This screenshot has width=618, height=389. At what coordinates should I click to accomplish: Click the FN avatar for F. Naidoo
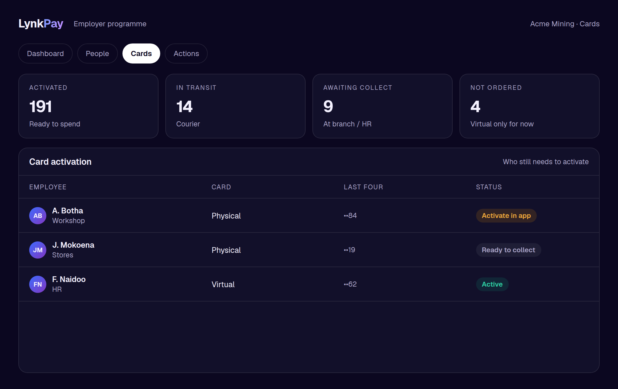click(x=38, y=284)
